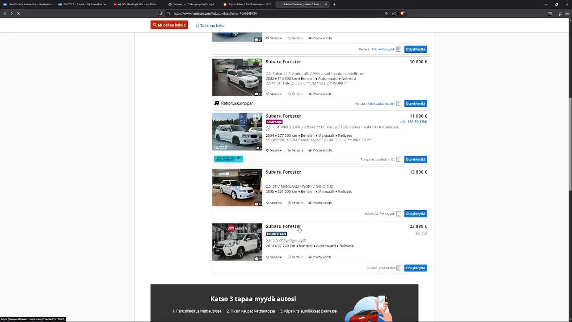Image resolution: width=572 pixels, height=322 pixels.
Task: Open the blue Rahoituskumppani dealer link
Action: (x=381, y=103)
